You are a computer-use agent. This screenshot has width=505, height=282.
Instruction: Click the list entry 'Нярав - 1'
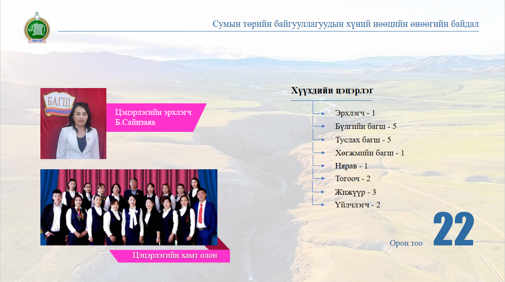tap(351, 166)
